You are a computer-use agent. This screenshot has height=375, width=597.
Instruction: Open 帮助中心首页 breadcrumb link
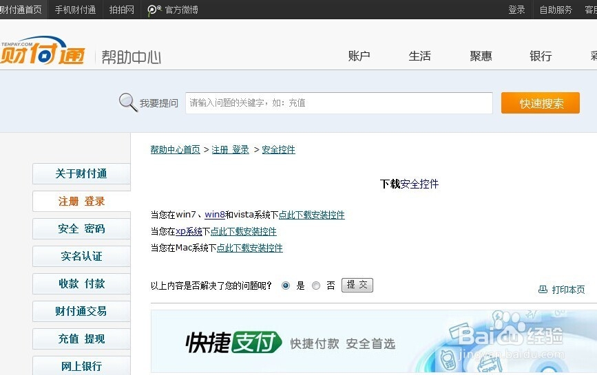coord(175,149)
